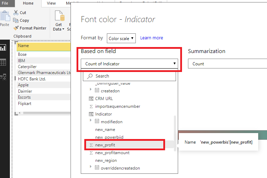Open the Format by Color scale dropdown
This screenshot has height=178, width=267.
(121, 38)
